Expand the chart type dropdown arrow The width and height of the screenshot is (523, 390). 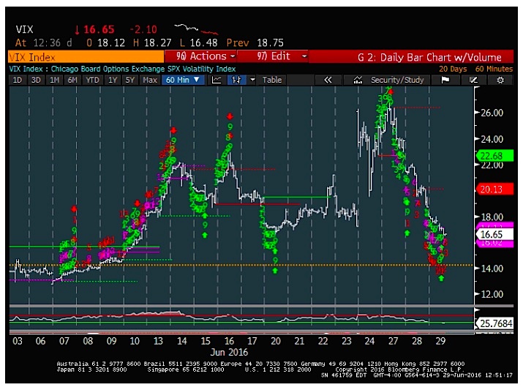(x=252, y=80)
